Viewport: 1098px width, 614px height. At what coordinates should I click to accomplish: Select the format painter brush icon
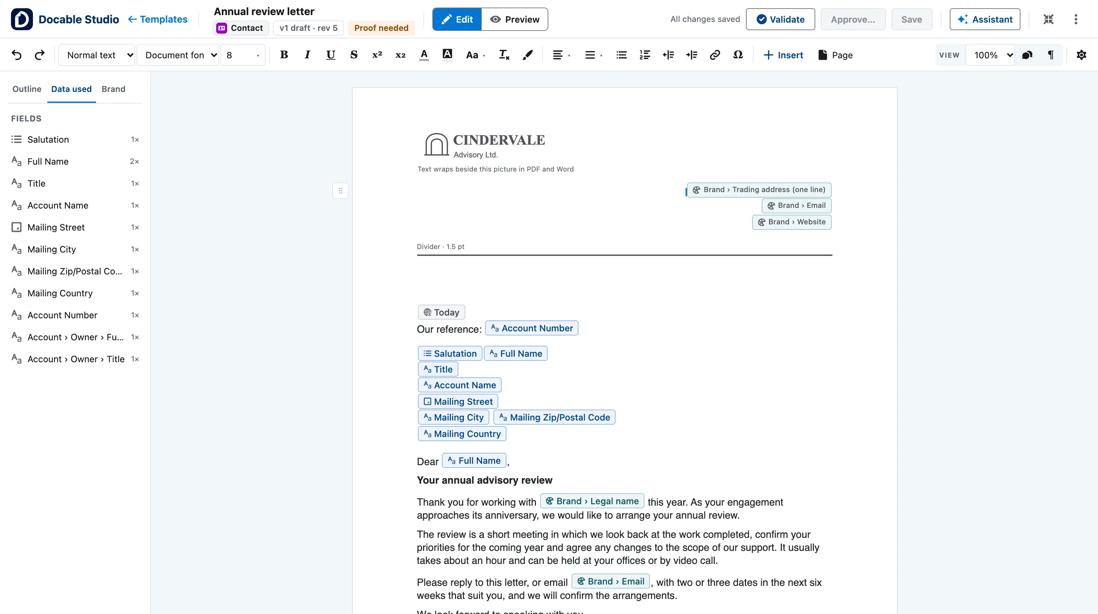click(x=528, y=55)
